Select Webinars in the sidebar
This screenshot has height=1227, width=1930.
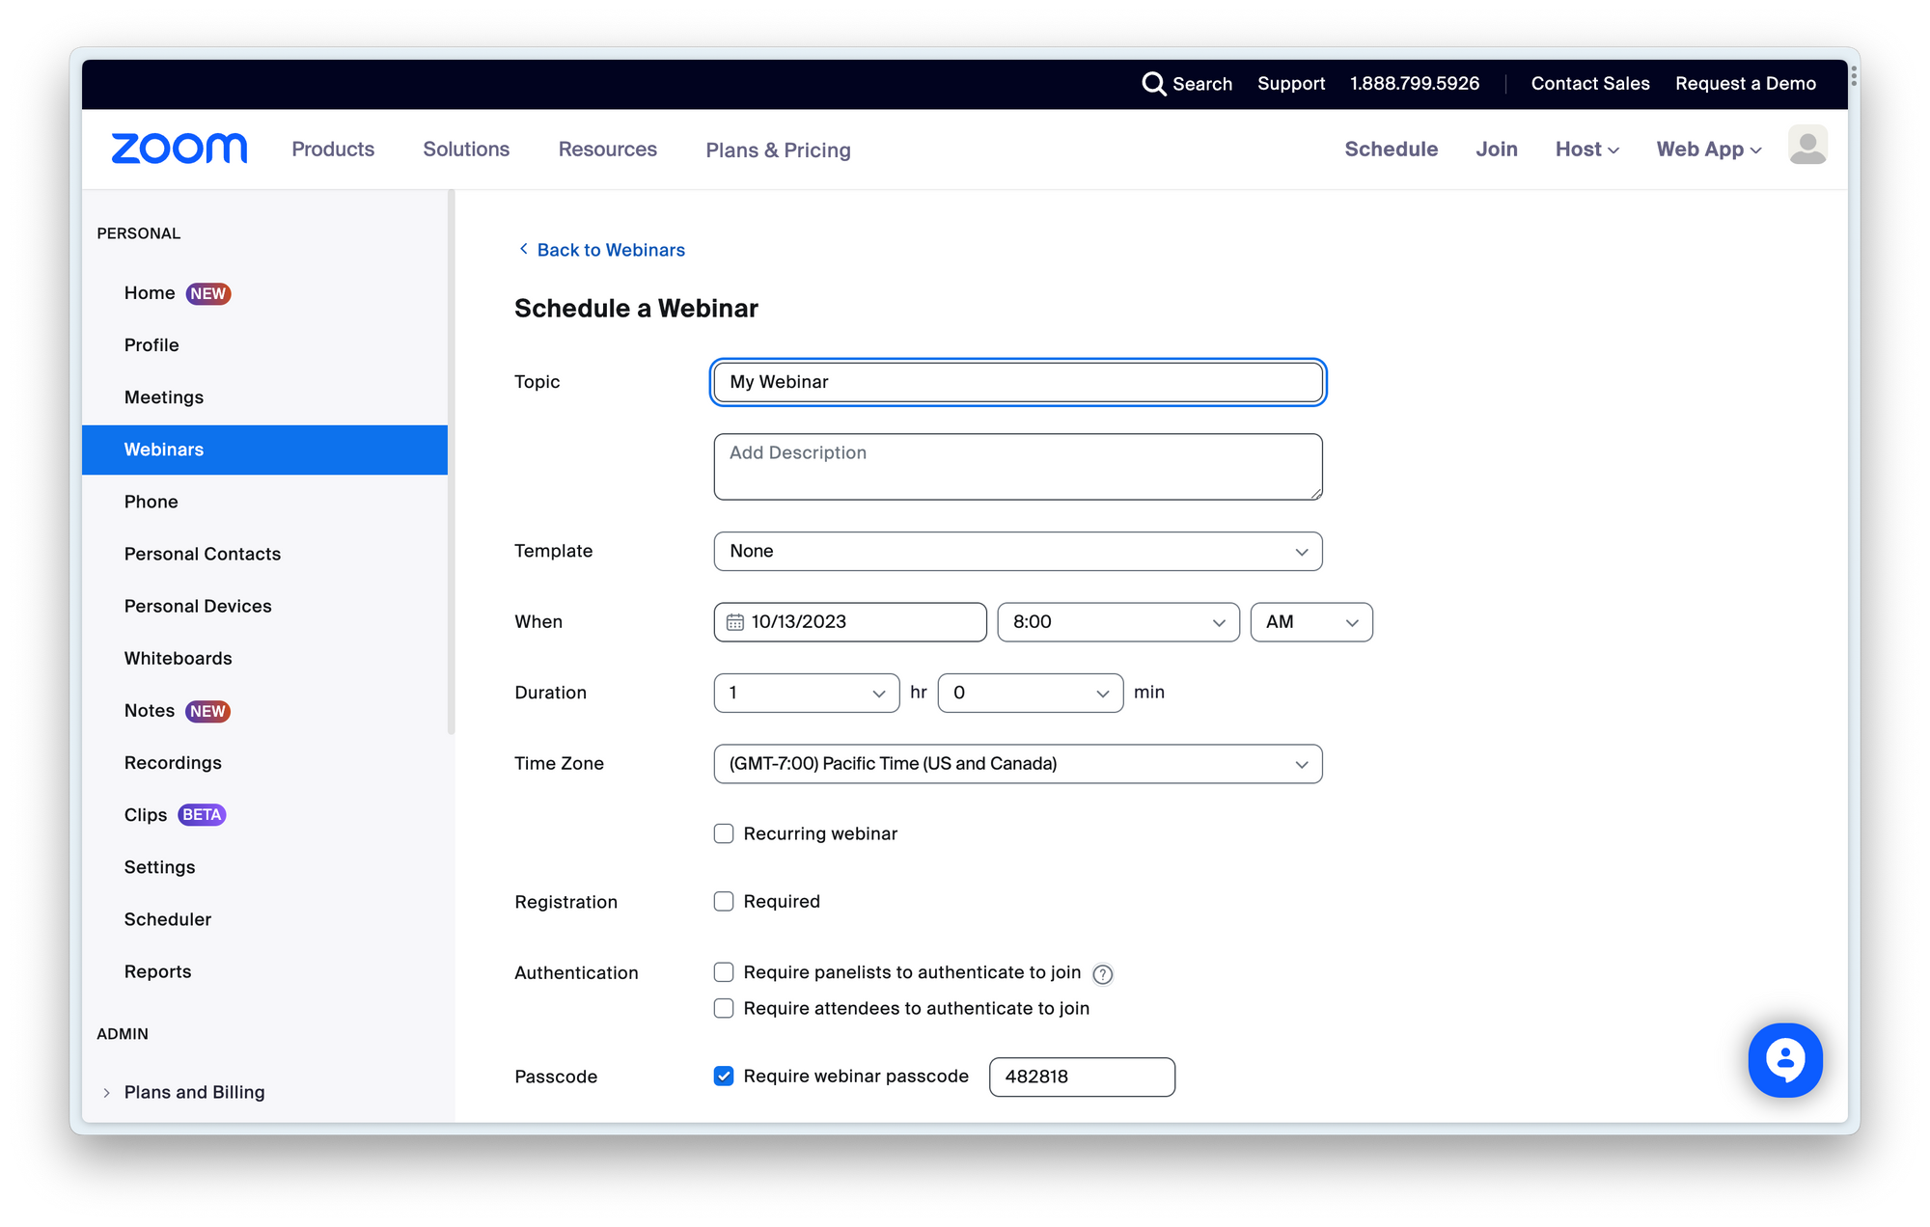tap(264, 450)
